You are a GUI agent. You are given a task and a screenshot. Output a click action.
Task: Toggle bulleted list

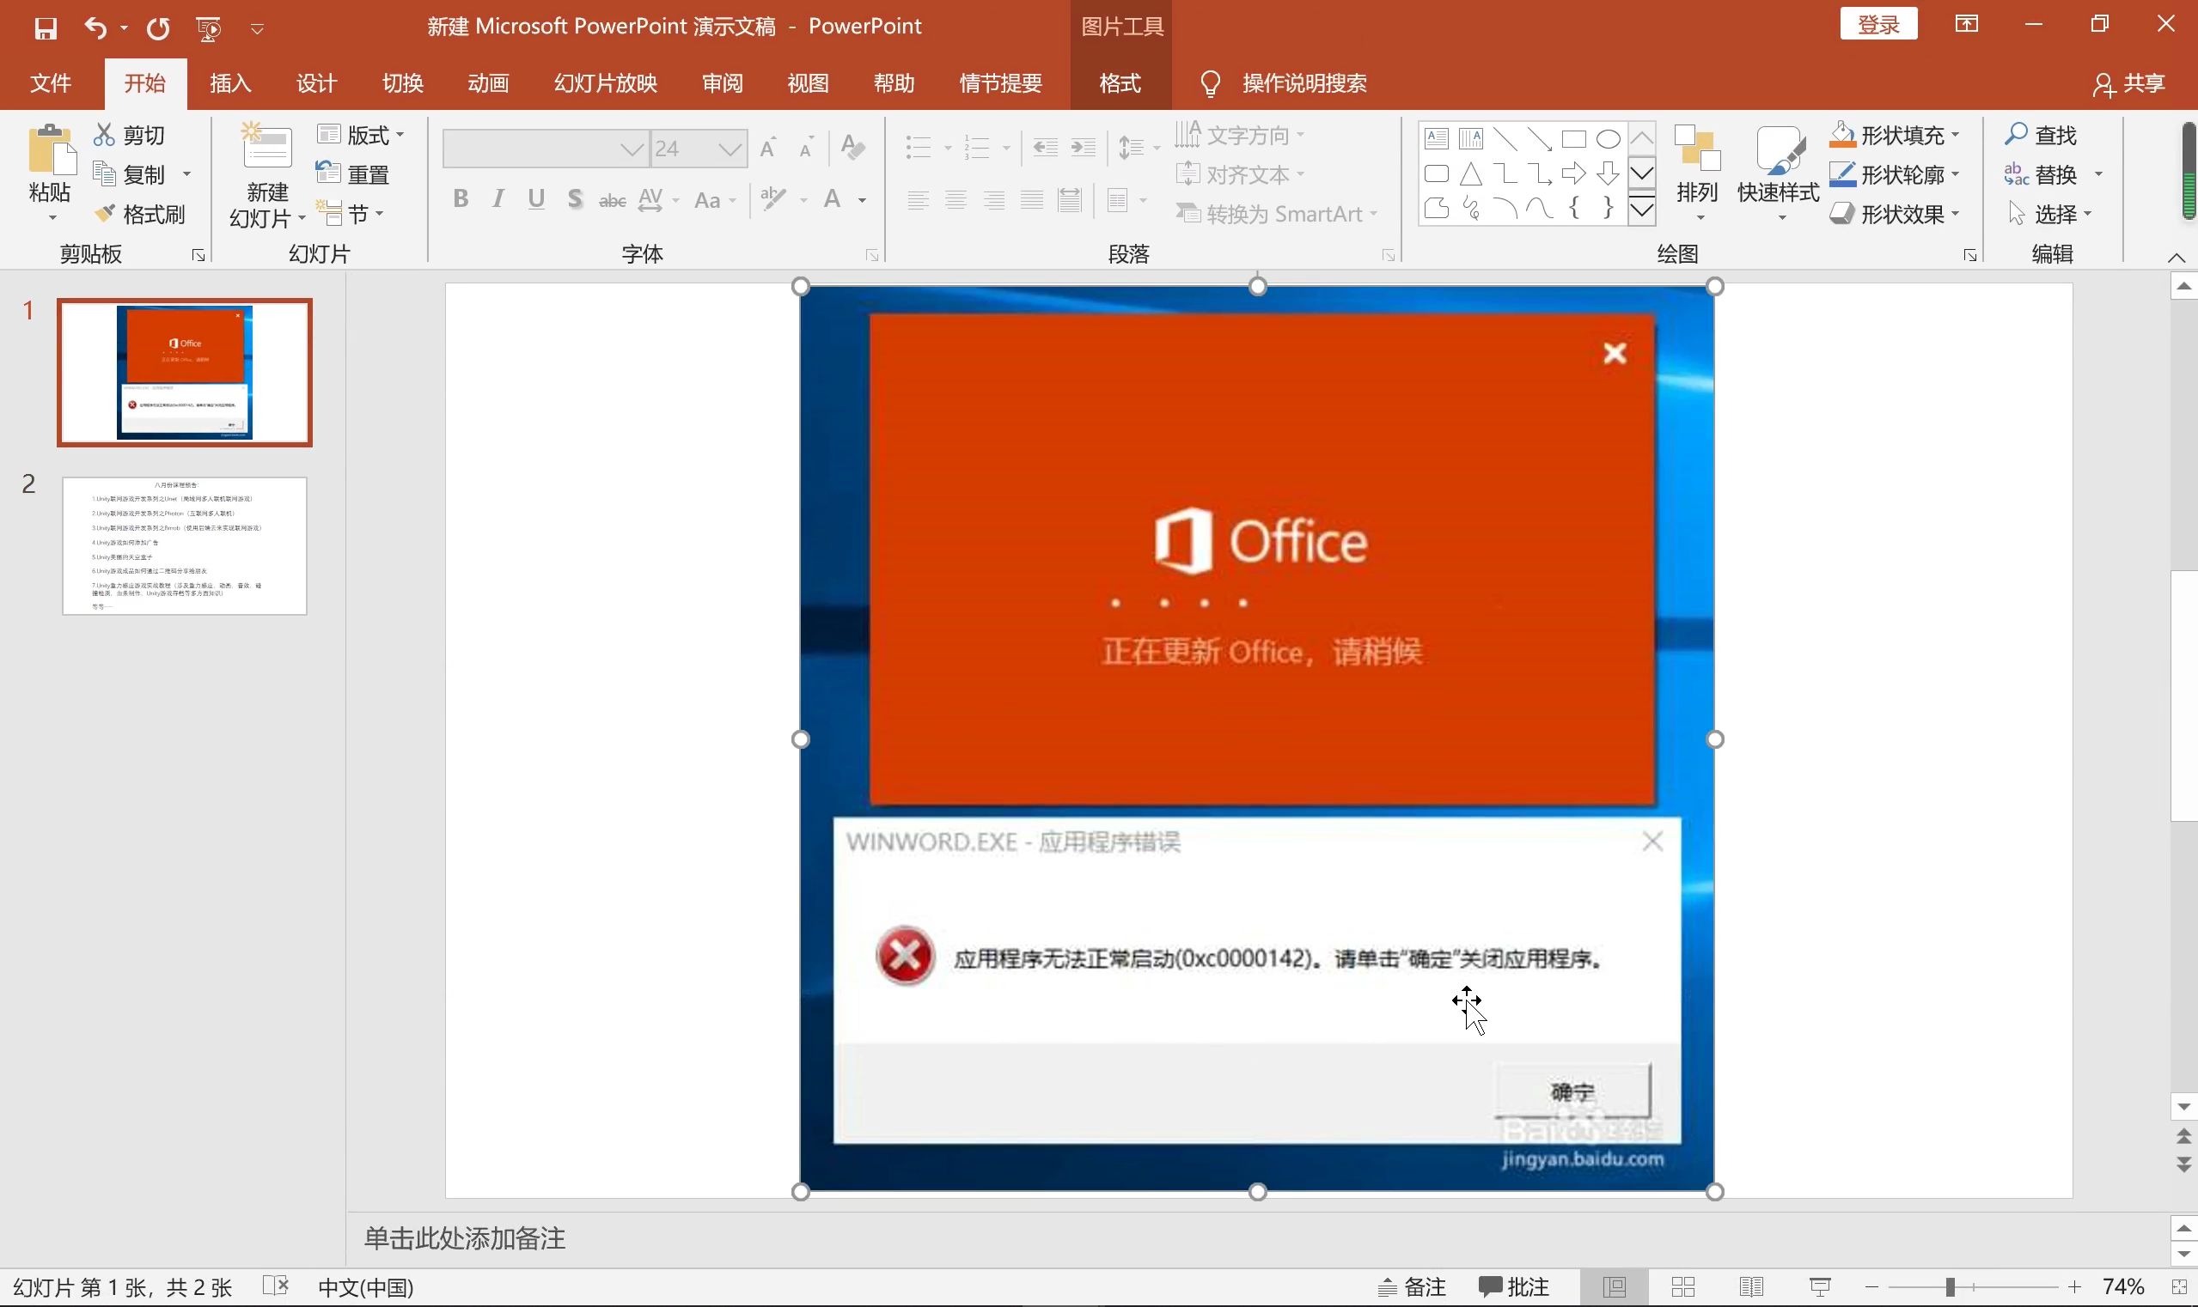(x=919, y=147)
